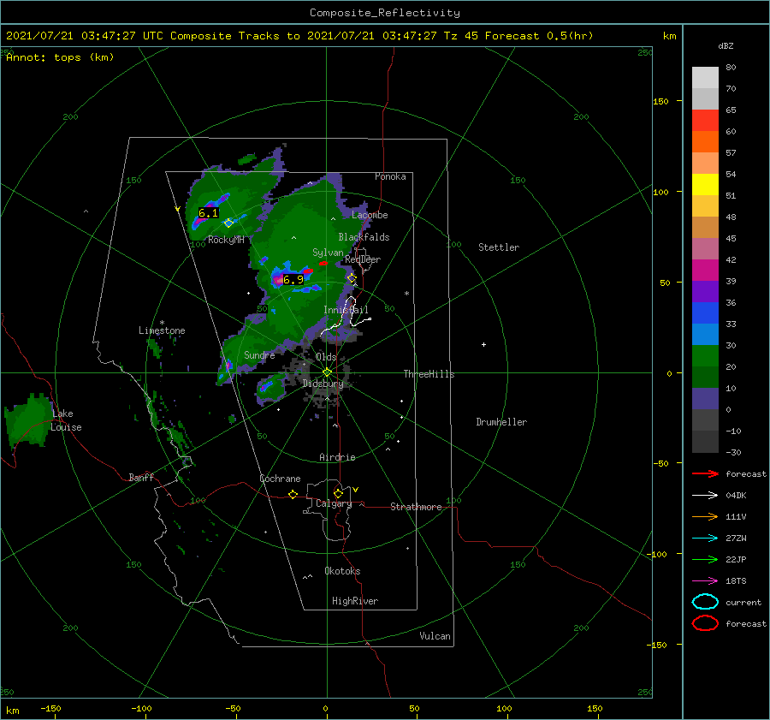Click the Annot: tops (km) label
The height and width of the screenshot is (720, 770).
pos(60,57)
